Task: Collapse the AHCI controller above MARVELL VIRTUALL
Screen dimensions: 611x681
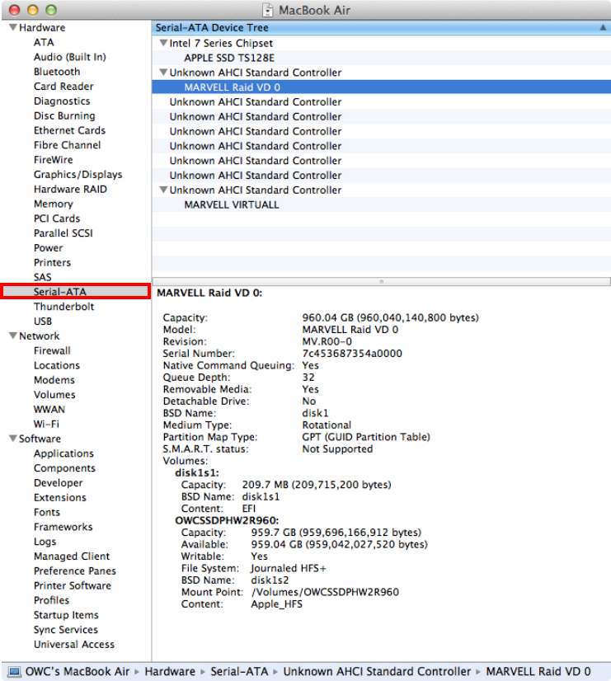Action: tap(163, 190)
